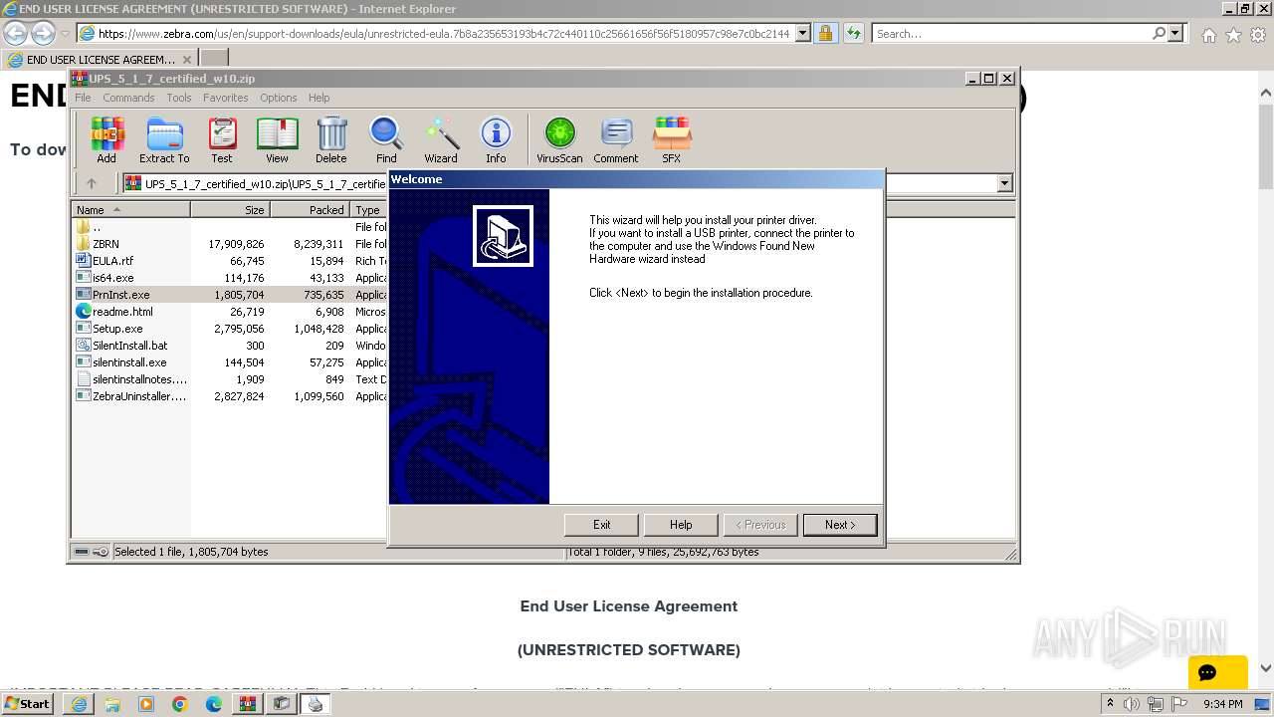Launch the Wizard wand icon
Image resolution: width=1274 pixels, height=717 pixels.
click(441, 139)
